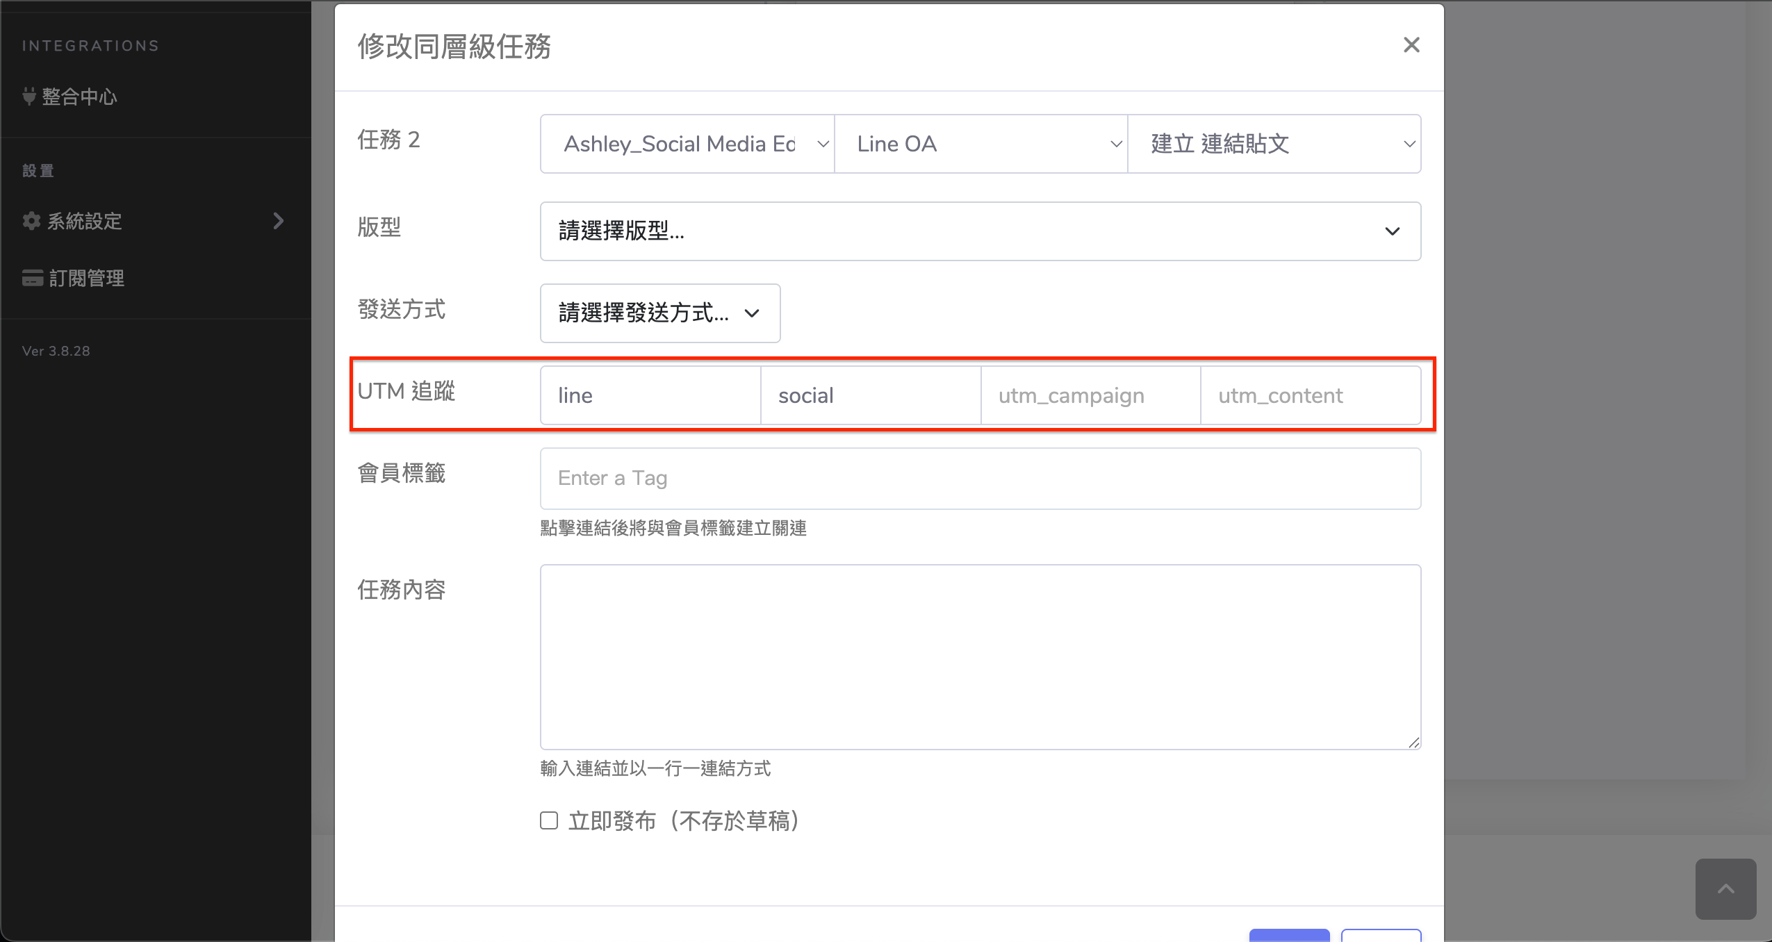Click the utm_source field containing line
Viewport: 1772px width, 942px height.
click(650, 395)
